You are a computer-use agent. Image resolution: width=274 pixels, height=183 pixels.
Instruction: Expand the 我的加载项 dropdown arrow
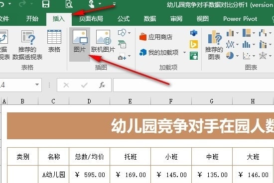coord(184,52)
